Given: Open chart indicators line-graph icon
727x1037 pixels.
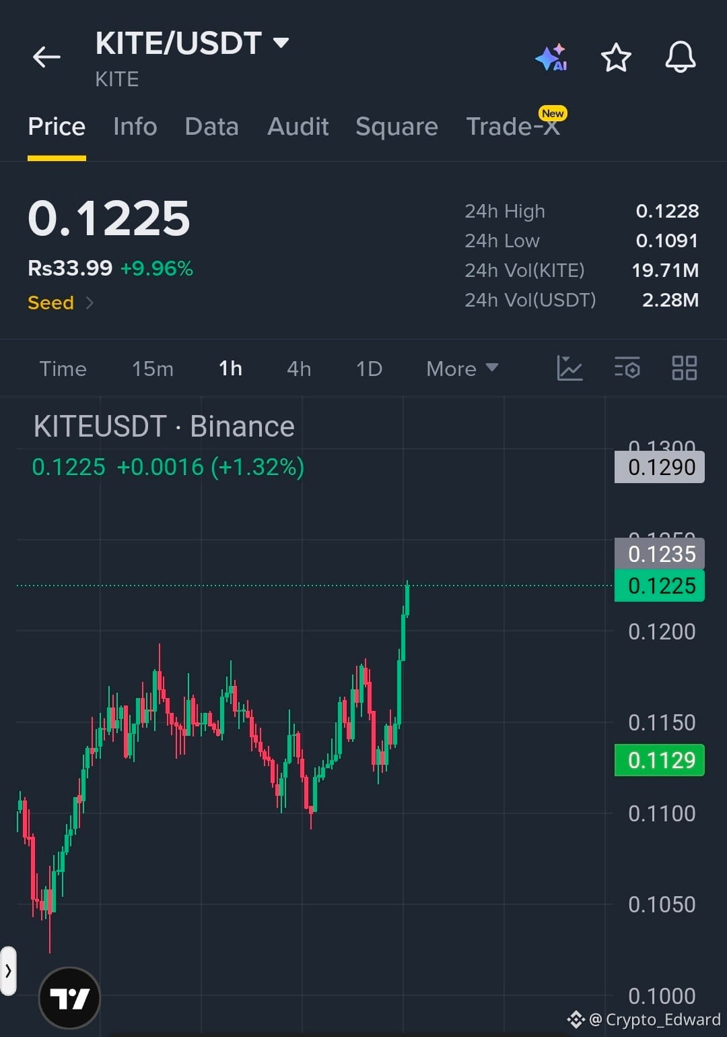Looking at the screenshot, I should click(x=569, y=368).
